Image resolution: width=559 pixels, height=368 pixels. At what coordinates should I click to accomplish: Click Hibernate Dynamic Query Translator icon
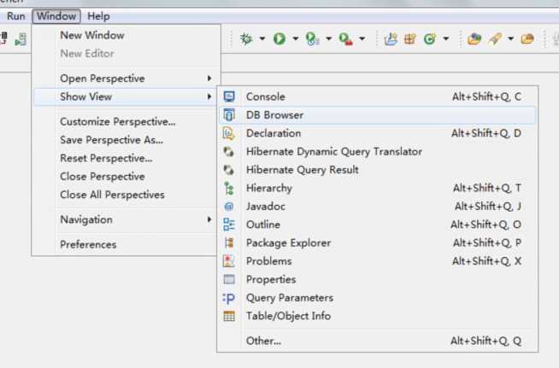point(229,151)
